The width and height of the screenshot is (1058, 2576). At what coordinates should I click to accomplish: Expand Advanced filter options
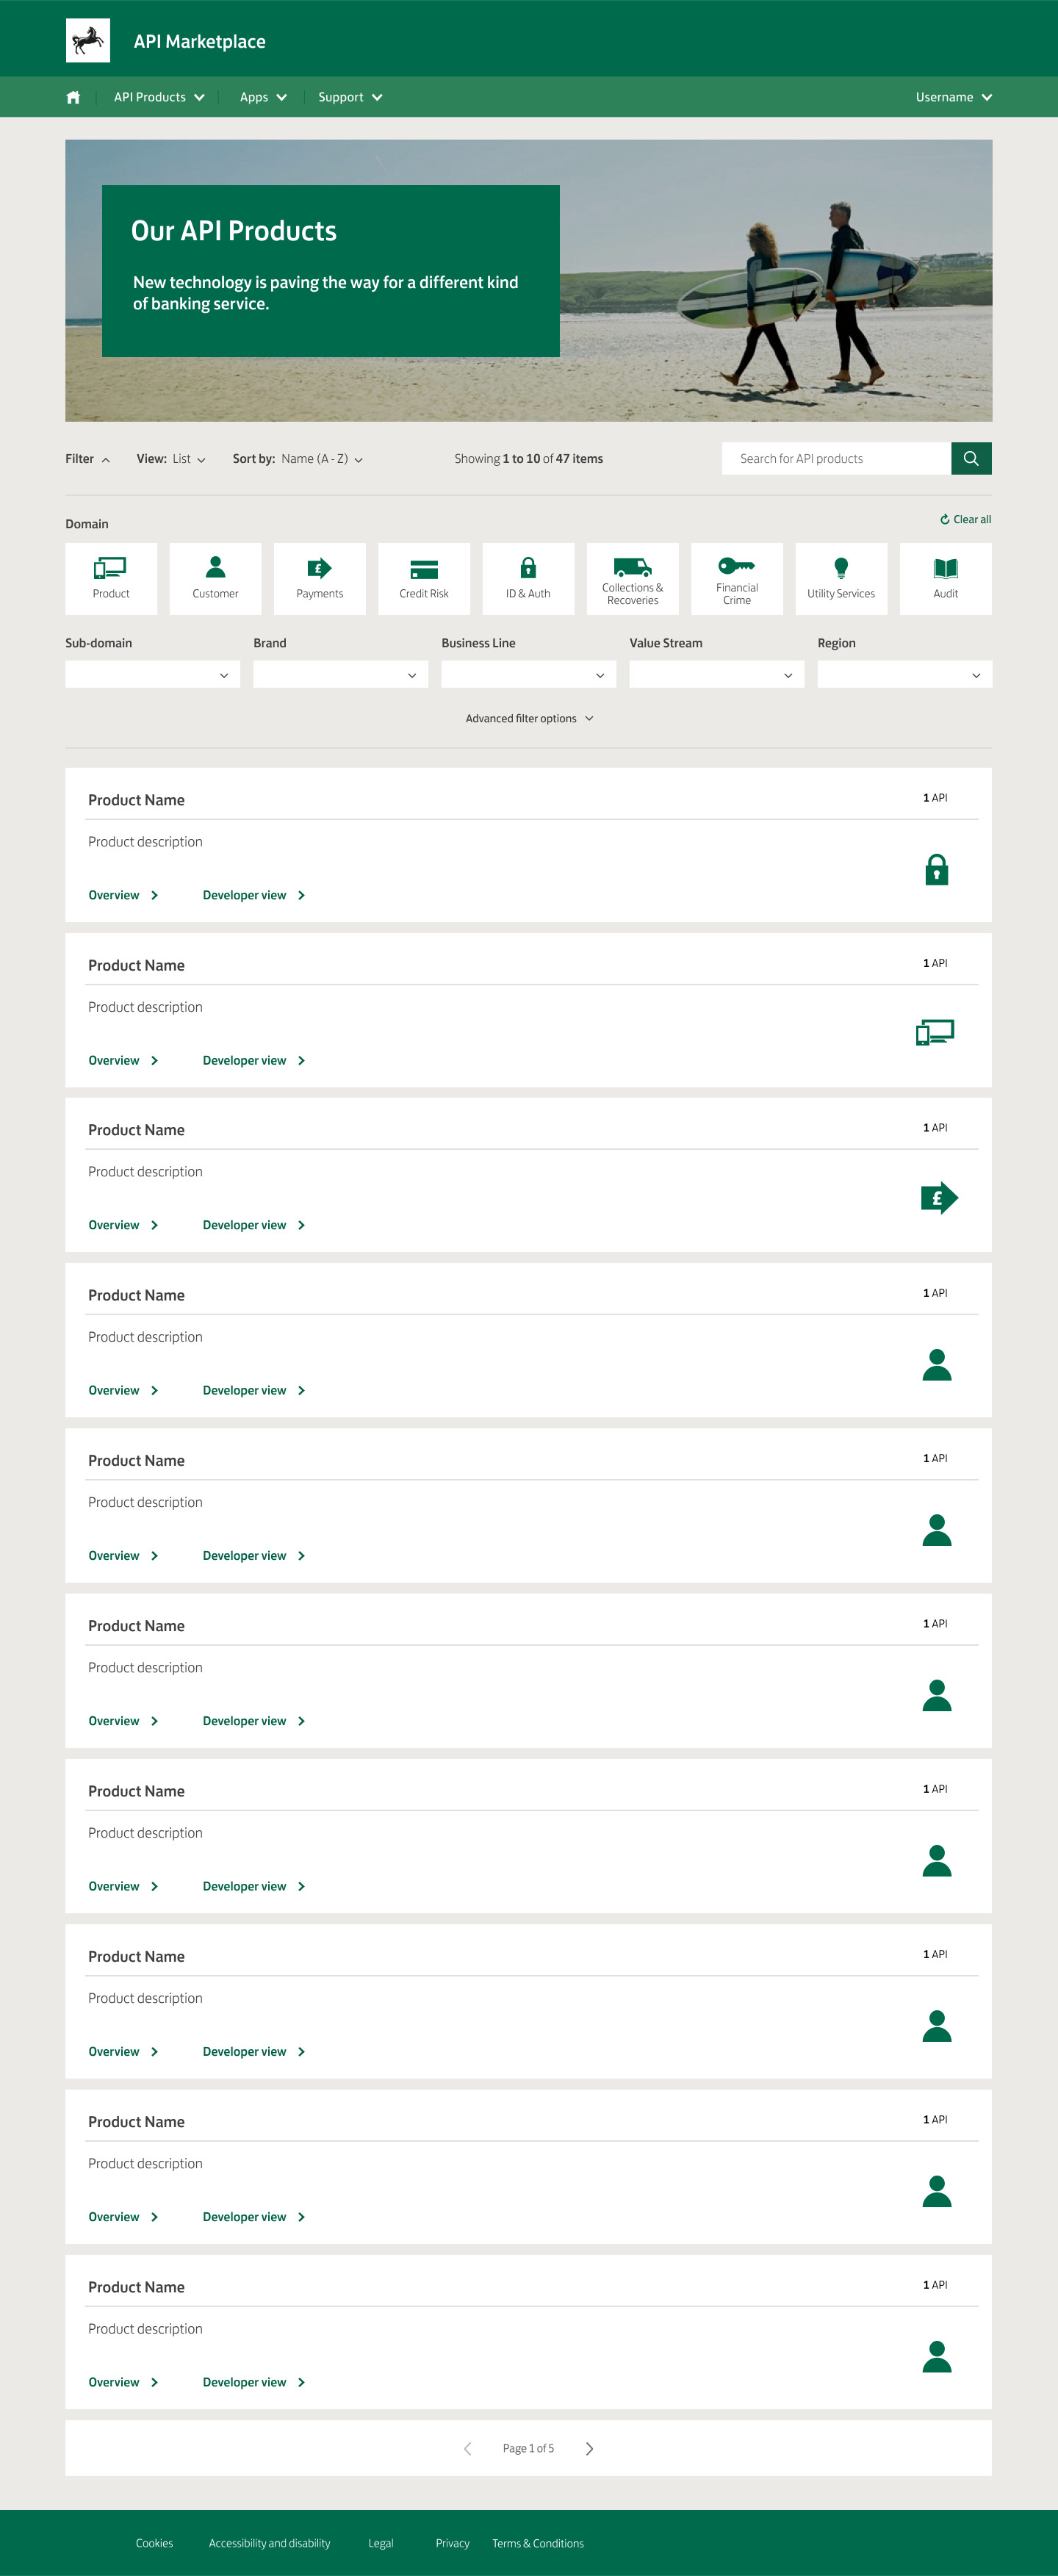[x=529, y=718]
